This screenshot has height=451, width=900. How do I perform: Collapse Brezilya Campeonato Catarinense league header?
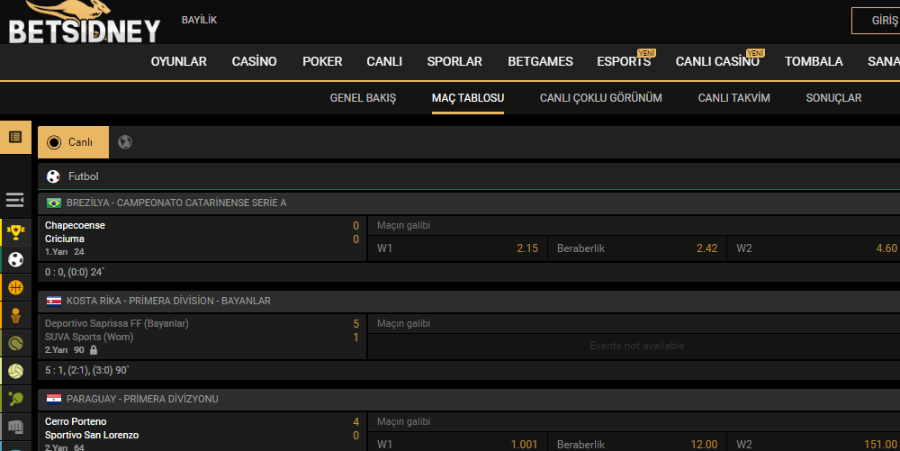[x=469, y=203]
